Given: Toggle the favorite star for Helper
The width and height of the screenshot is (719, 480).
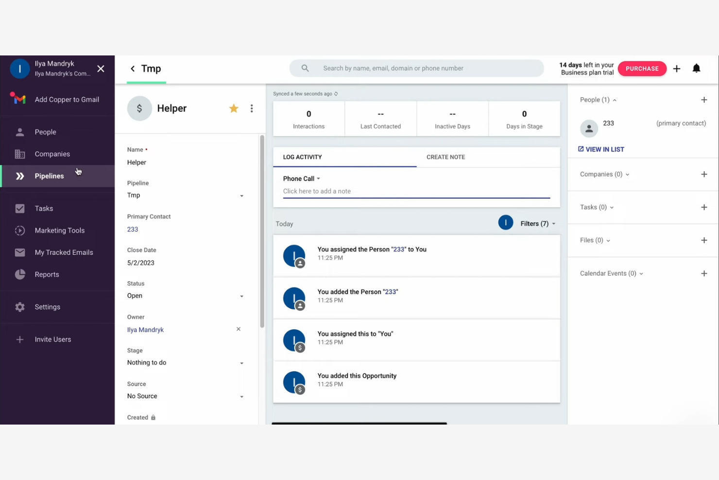Looking at the screenshot, I should pos(234,108).
